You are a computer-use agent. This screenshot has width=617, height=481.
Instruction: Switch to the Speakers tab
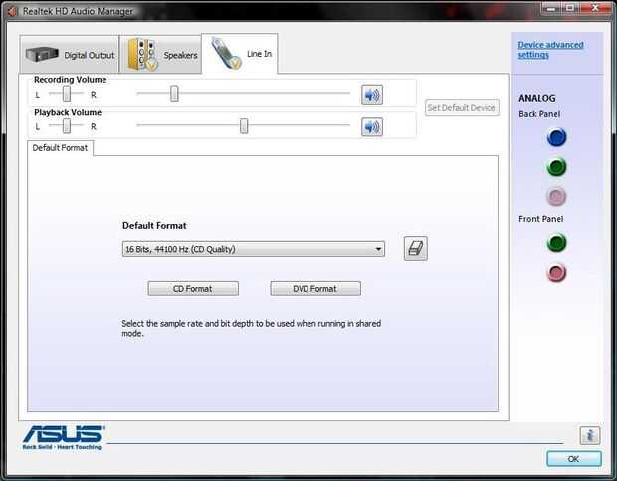point(160,55)
